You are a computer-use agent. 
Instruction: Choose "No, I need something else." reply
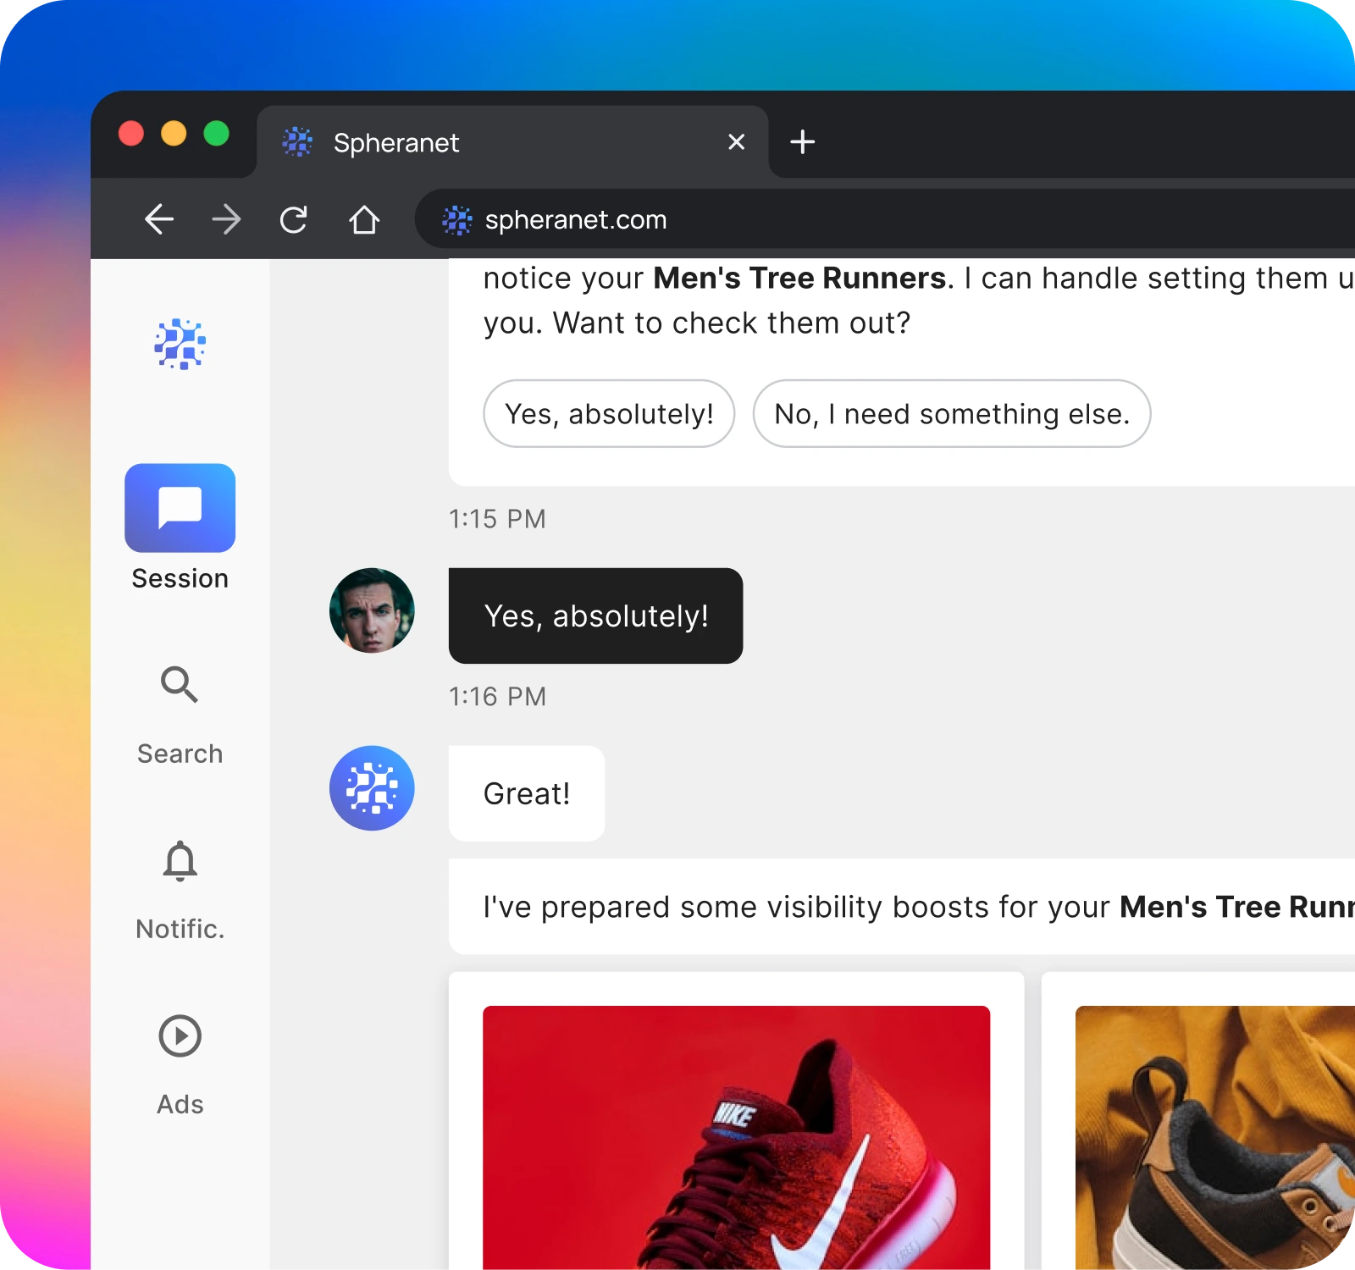click(x=951, y=414)
